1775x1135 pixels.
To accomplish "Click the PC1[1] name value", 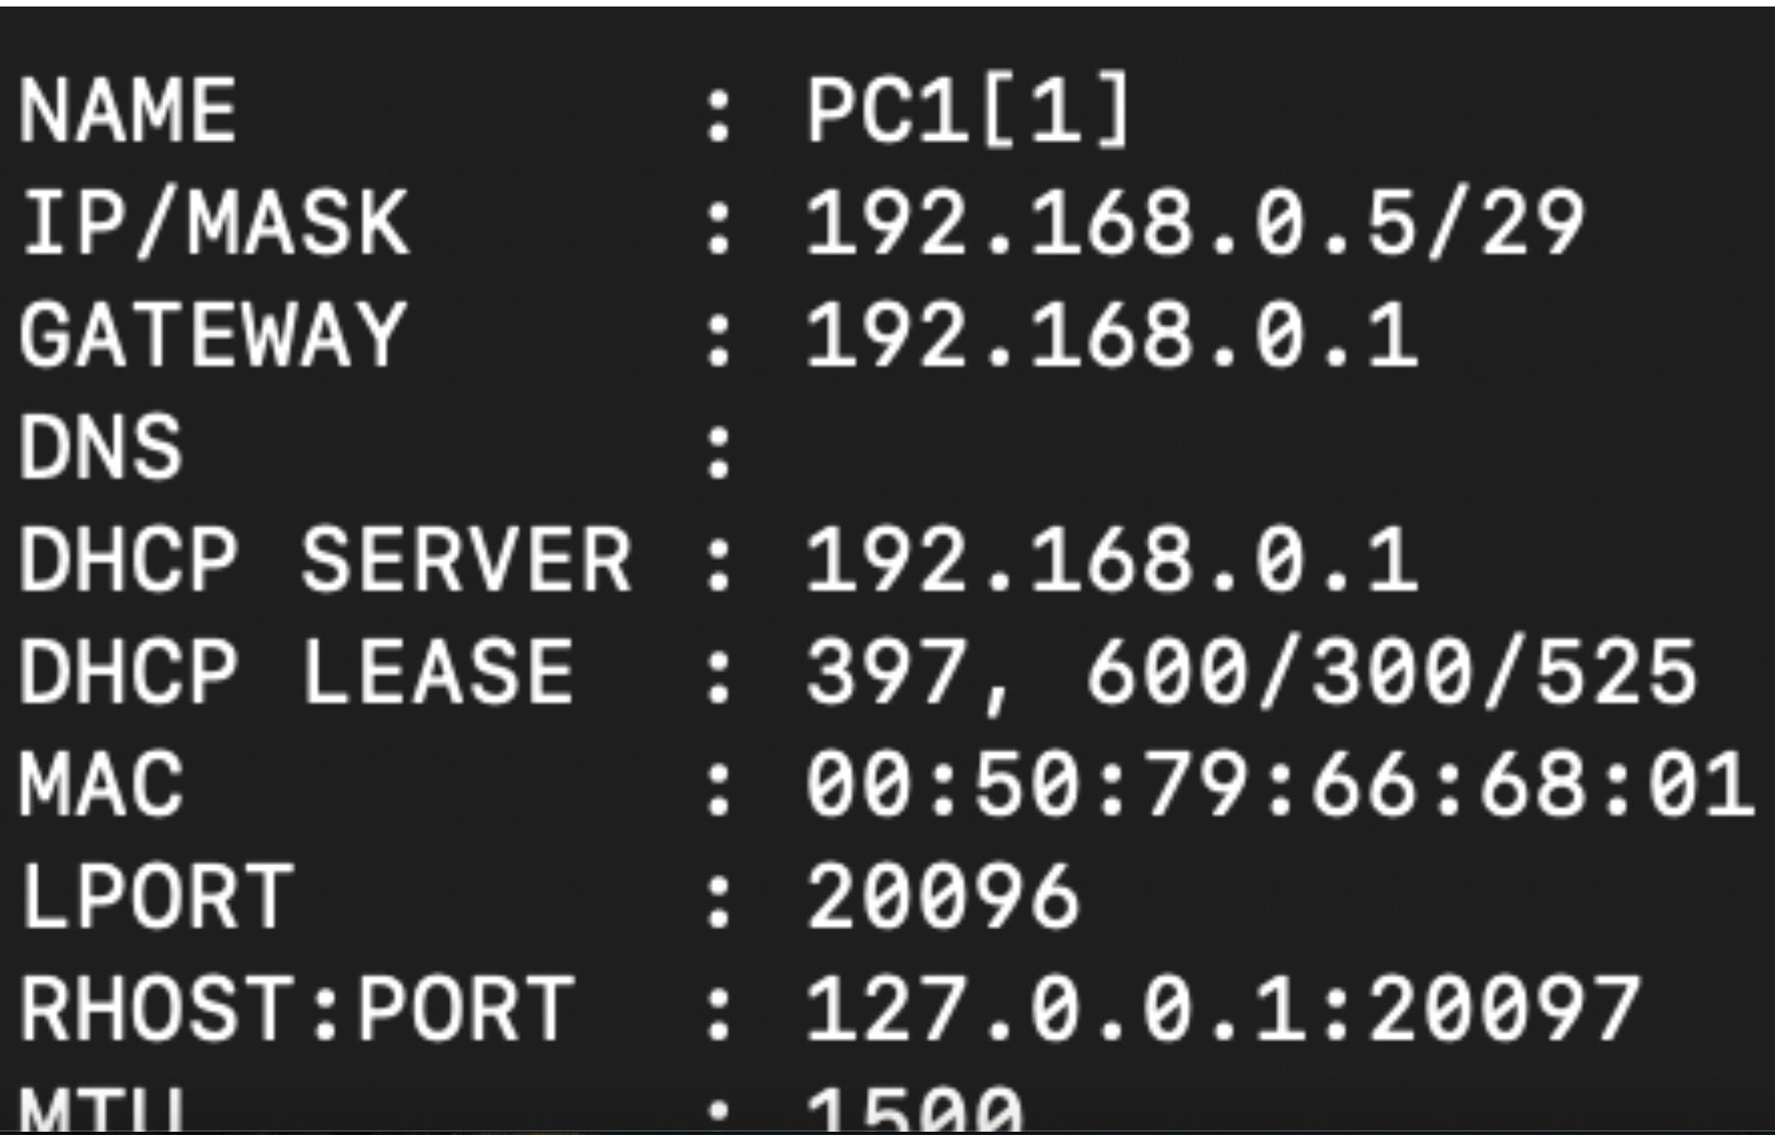I will (968, 111).
